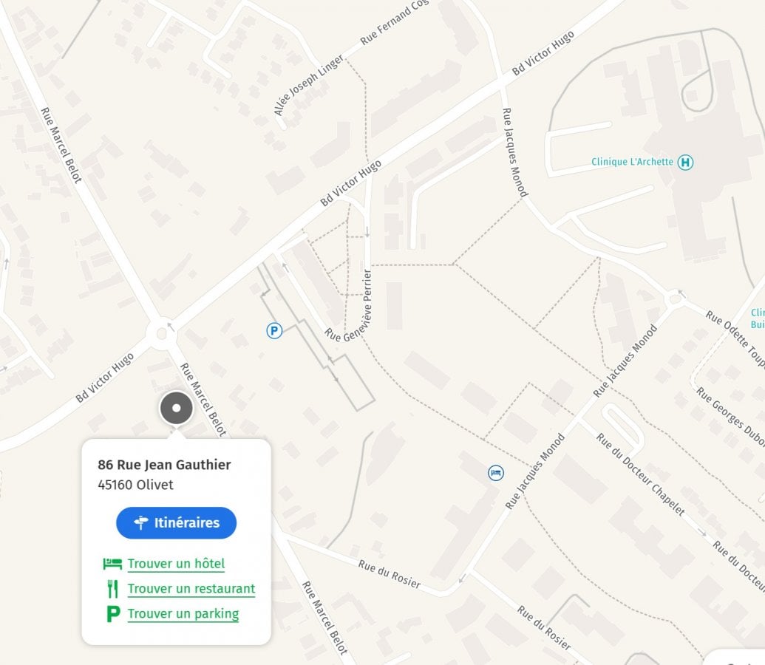Screen dimensions: 765x665
Task: Click the grey location pin marker
Action: [x=177, y=408]
